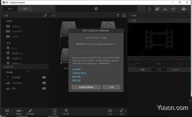The width and height of the screenshot is (192, 117).
Task: Open the 文件 tab in metadata panel
Action: pyautogui.click(x=159, y=70)
